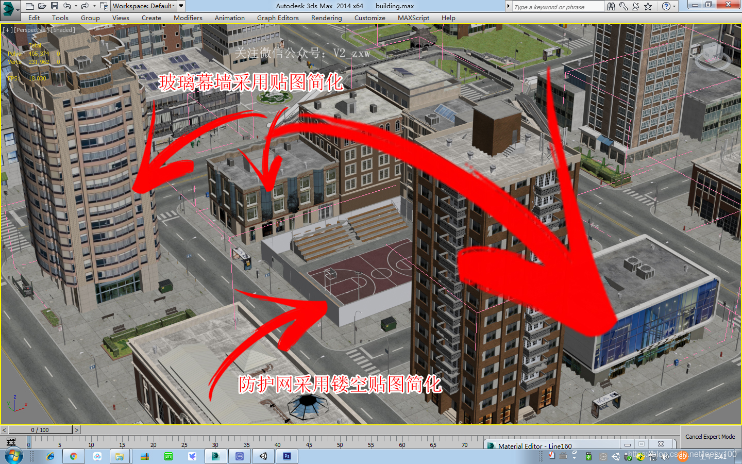Click the Baidu cloud icon on taskbar
This screenshot has width=742, height=464.
tap(97, 456)
